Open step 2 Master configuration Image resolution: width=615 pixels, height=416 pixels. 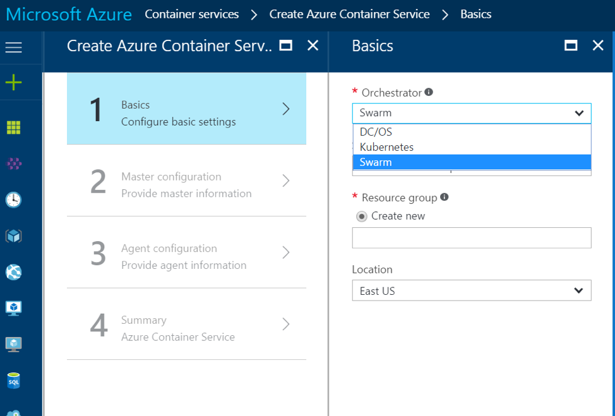click(x=186, y=181)
